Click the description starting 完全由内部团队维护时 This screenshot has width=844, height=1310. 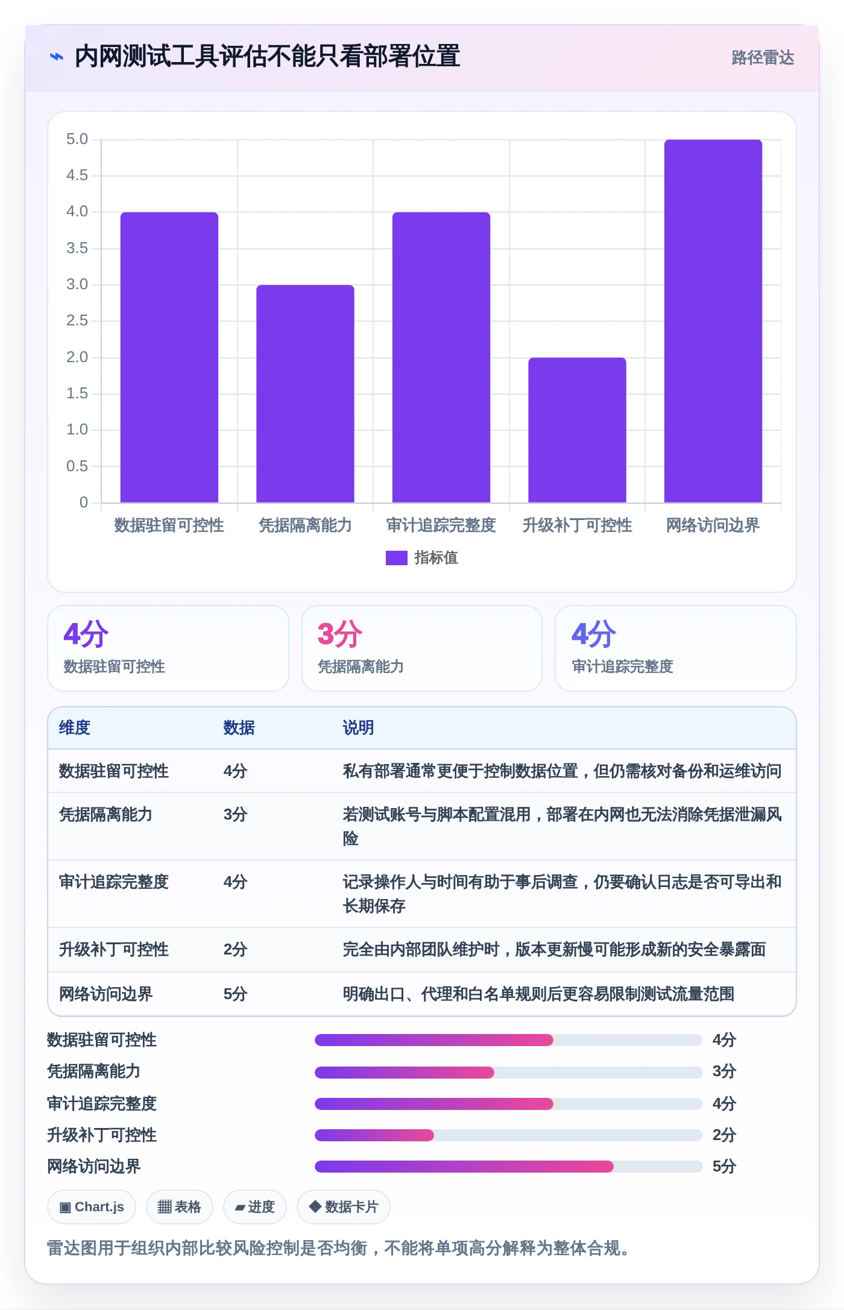click(554, 950)
